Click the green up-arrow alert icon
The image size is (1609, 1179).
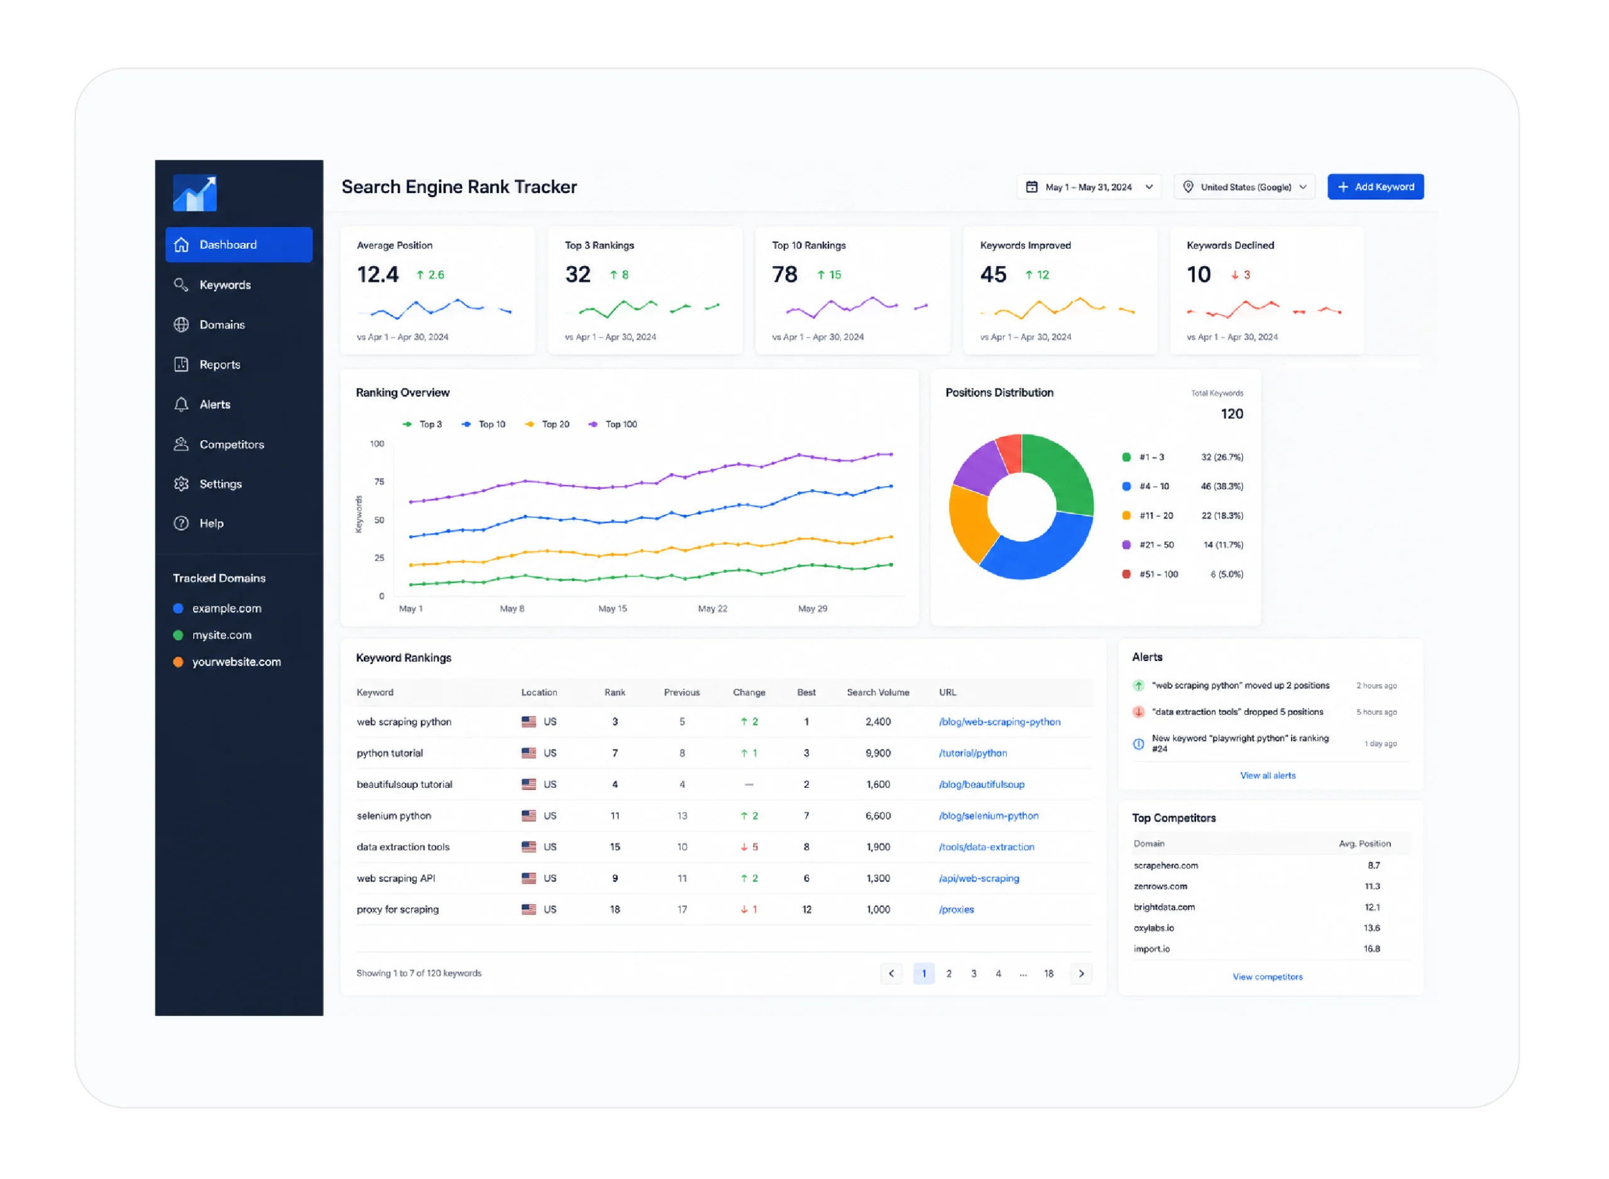point(1139,686)
